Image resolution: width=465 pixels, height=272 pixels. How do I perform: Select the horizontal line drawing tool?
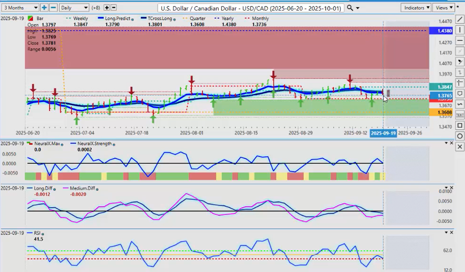460,40
